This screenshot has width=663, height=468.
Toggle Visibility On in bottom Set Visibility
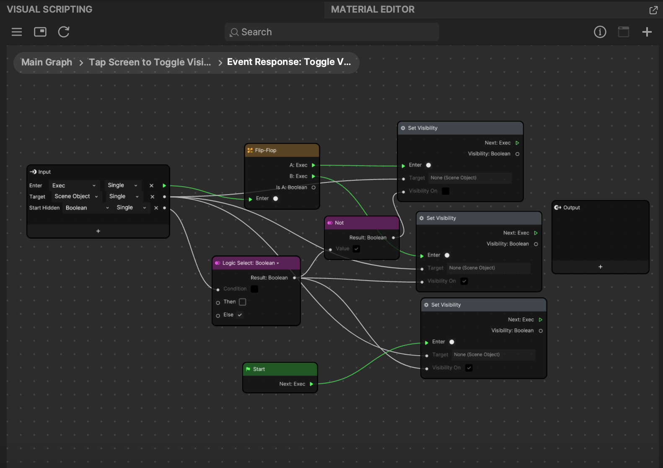[469, 368]
